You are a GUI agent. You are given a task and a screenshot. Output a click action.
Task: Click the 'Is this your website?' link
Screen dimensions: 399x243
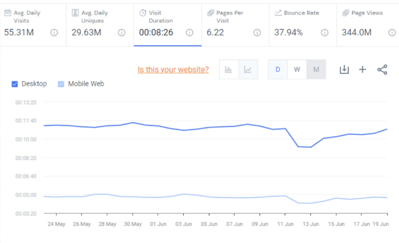(x=173, y=70)
